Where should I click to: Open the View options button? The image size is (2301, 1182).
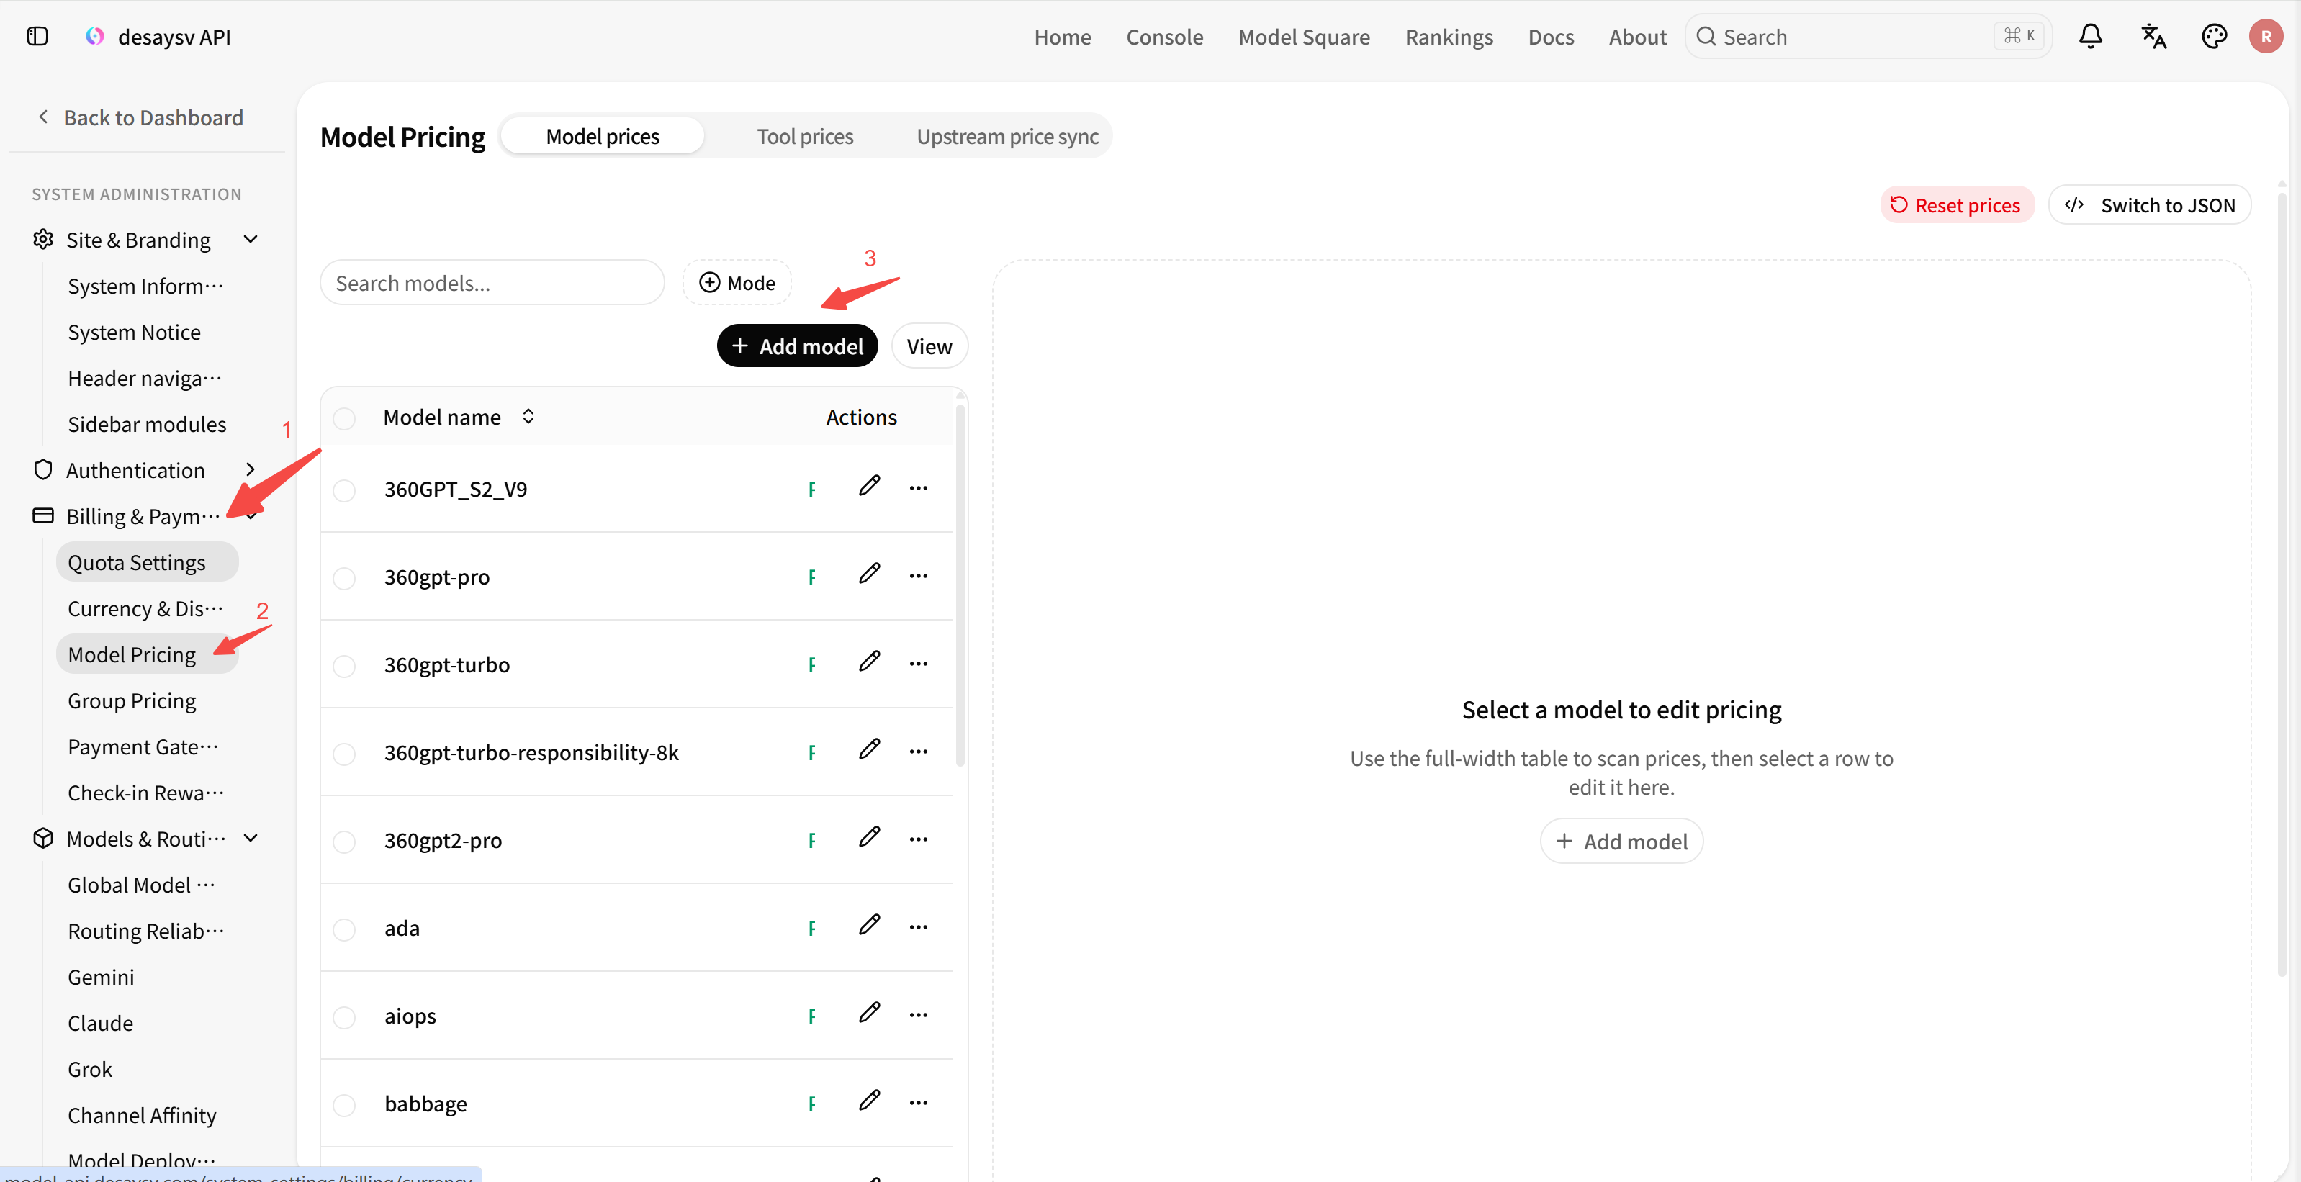929,347
